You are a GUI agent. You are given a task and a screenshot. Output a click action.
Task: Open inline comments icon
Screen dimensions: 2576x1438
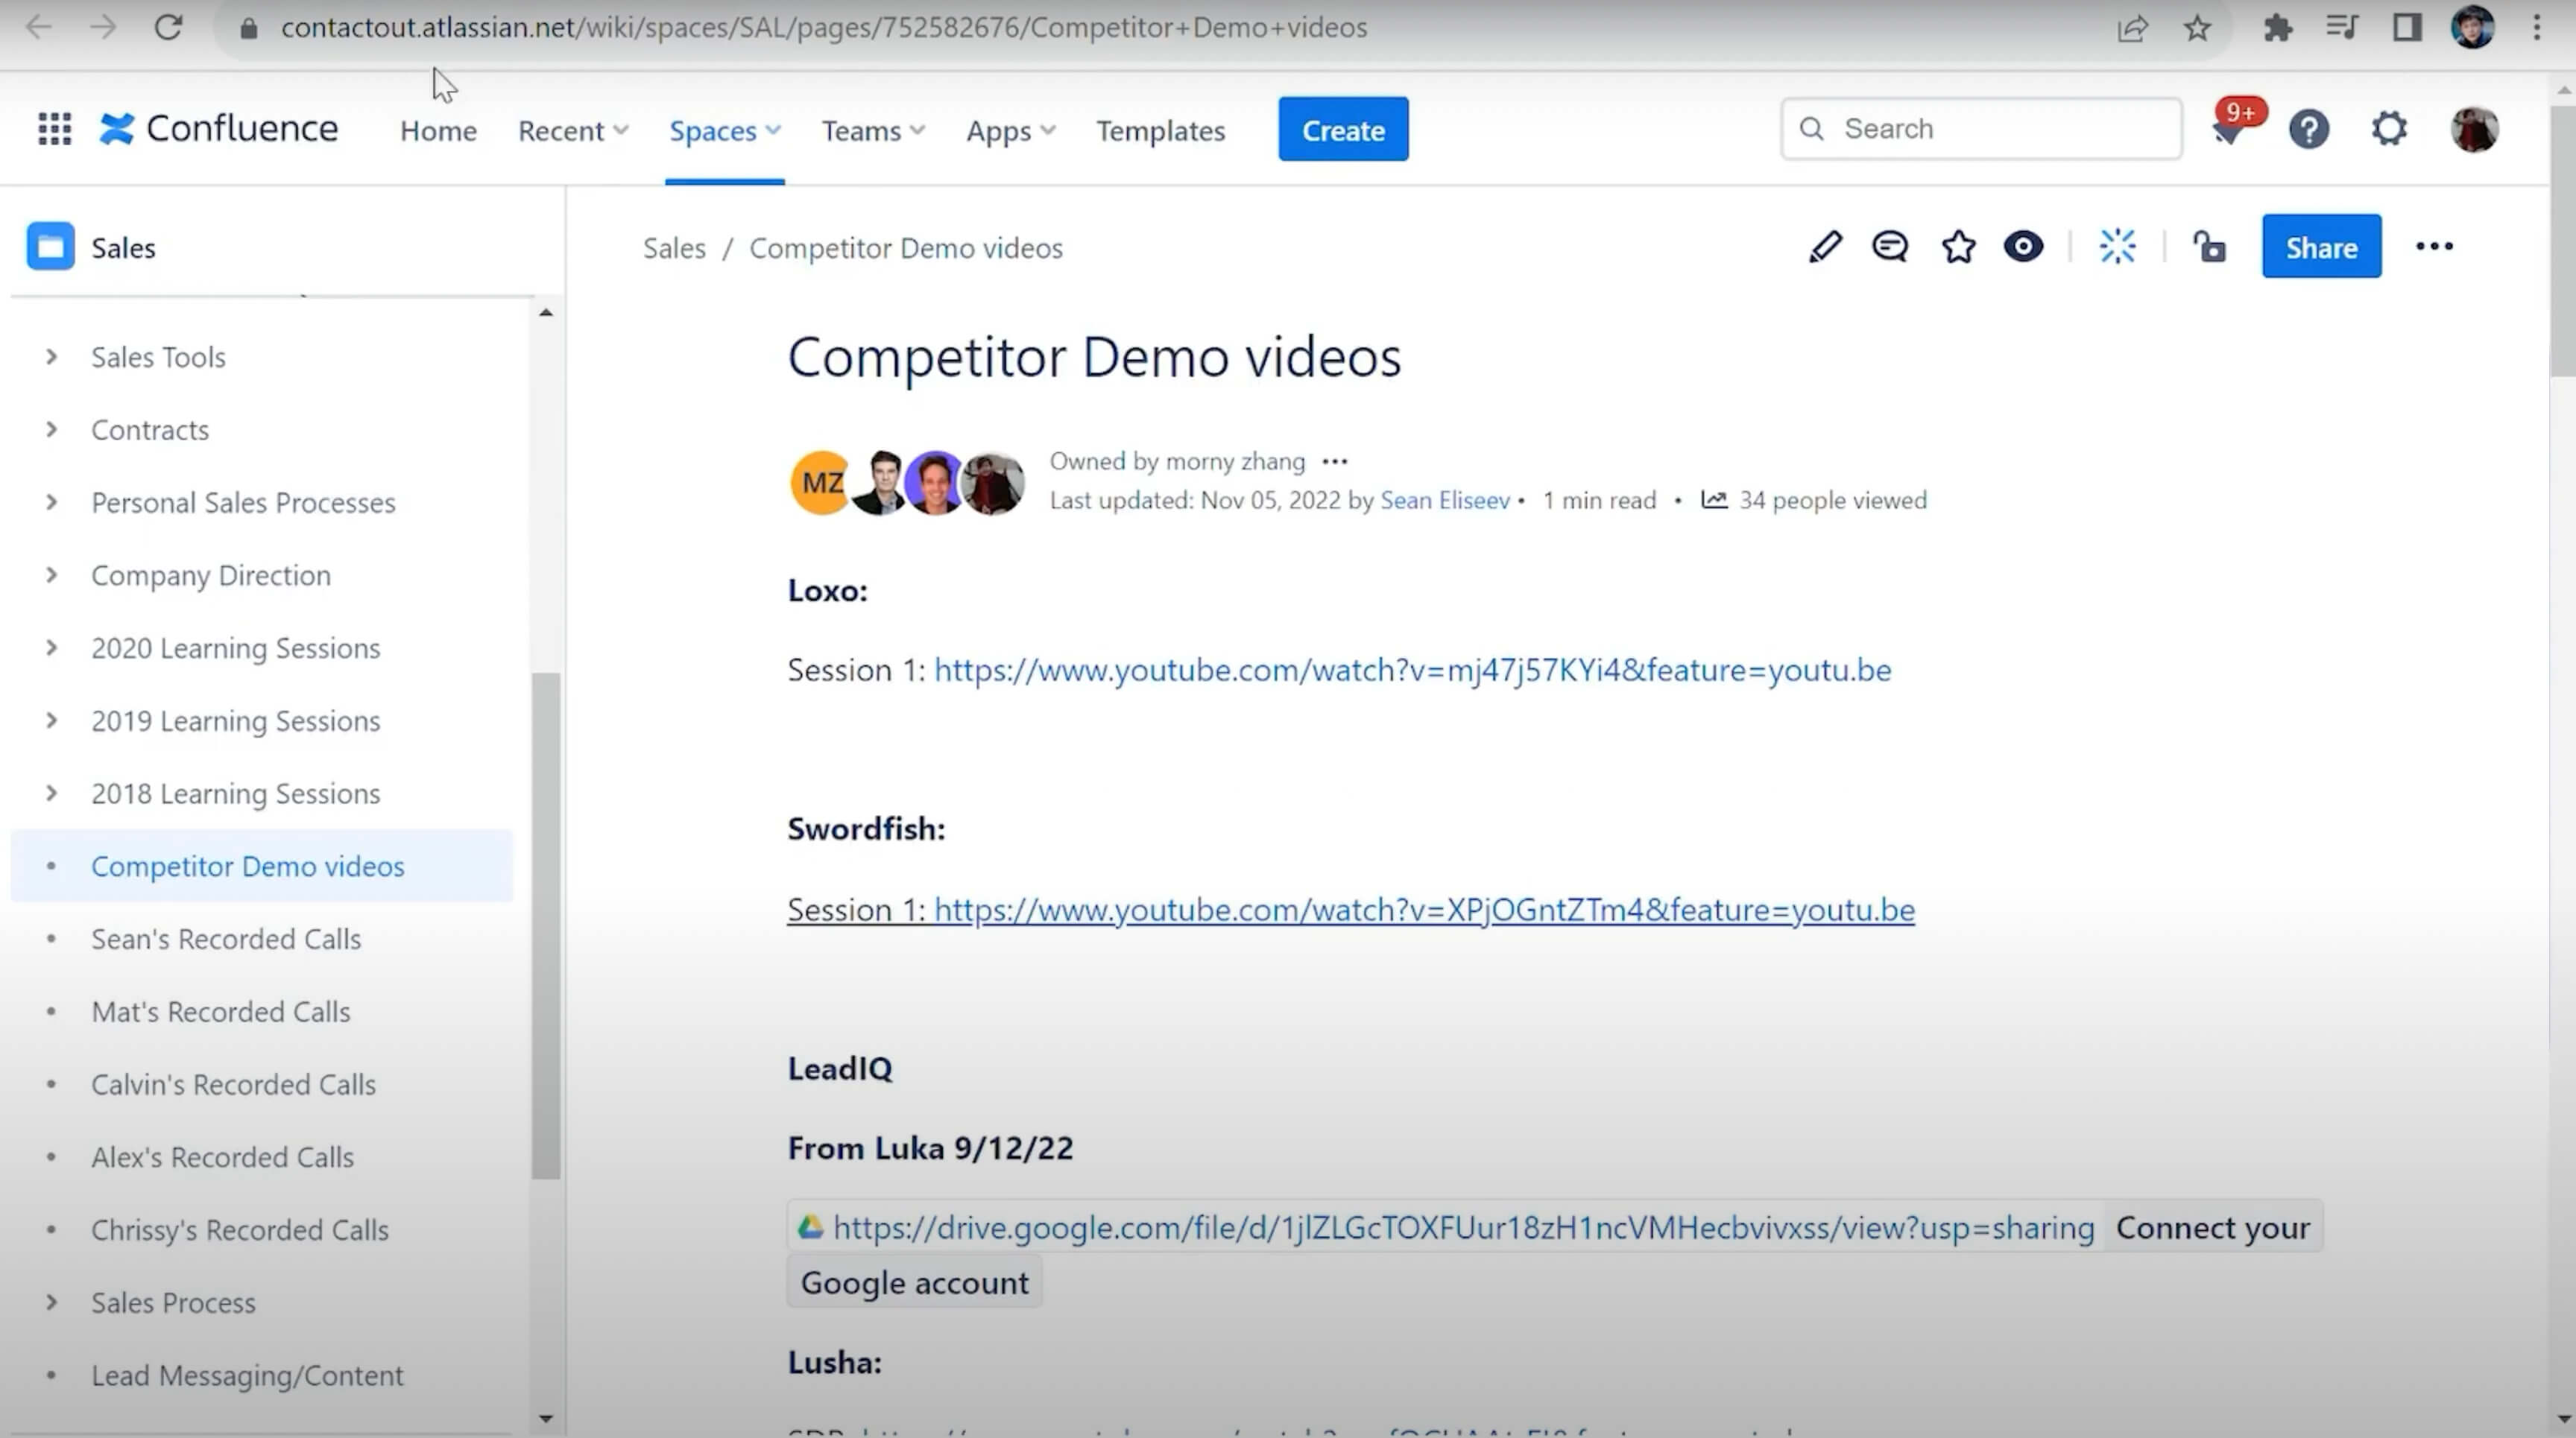point(1890,247)
